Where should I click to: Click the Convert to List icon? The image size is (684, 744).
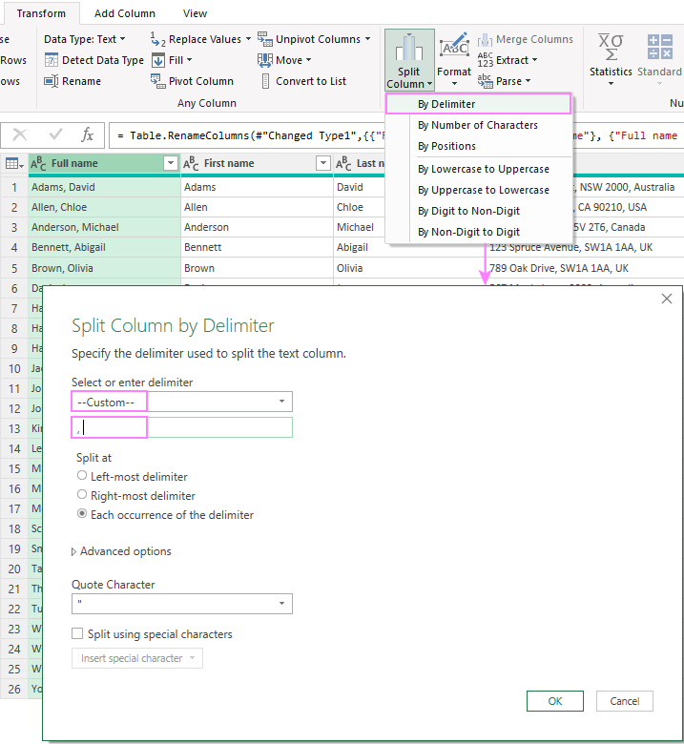(266, 81)
